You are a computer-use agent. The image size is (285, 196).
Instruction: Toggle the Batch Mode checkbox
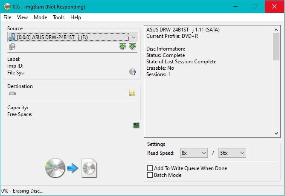[150, 175]
